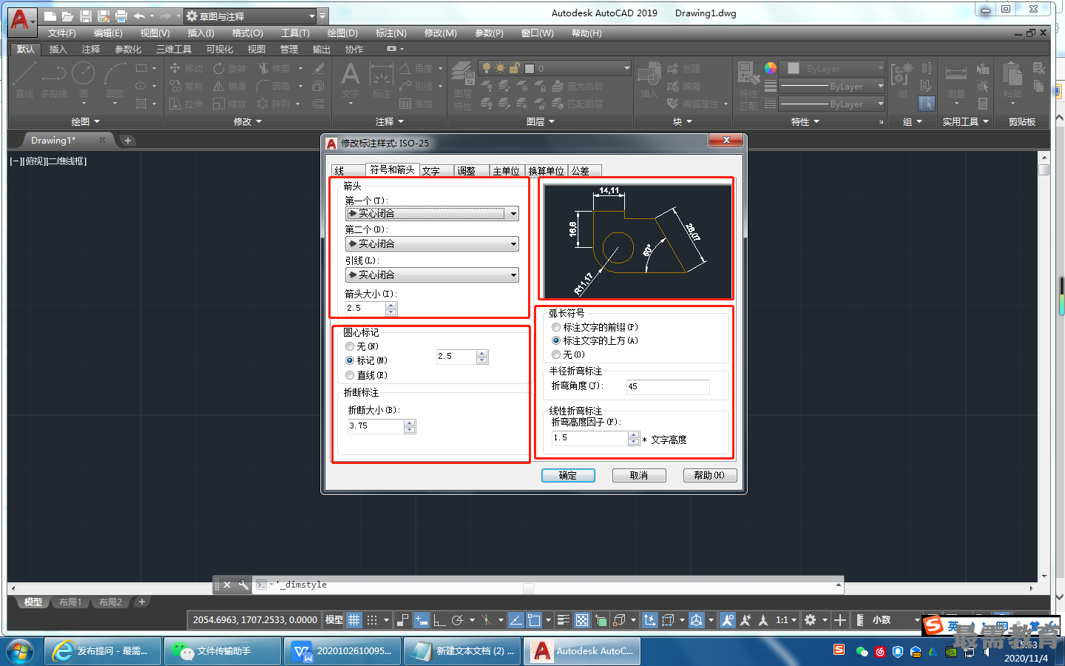
Task: Toggle grid display icon in status bar
Action: (x=354, y=620)
